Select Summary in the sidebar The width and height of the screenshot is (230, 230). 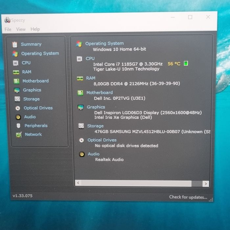point(31,44)
